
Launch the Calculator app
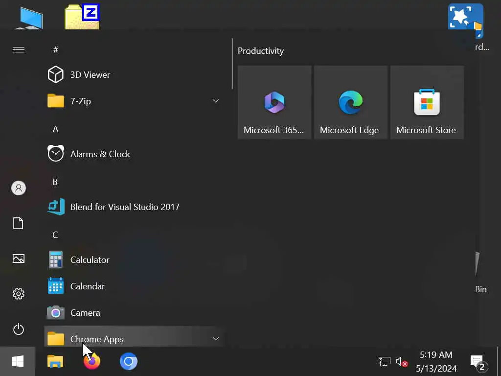pos(134,259)
